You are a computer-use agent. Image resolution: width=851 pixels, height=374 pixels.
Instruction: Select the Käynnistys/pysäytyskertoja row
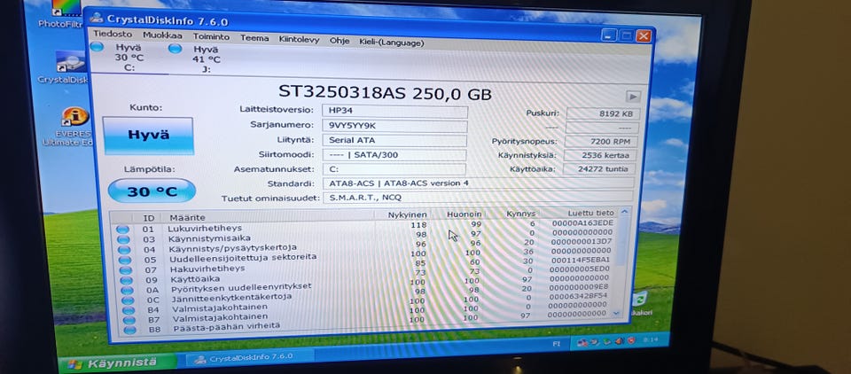click(366, 247)
